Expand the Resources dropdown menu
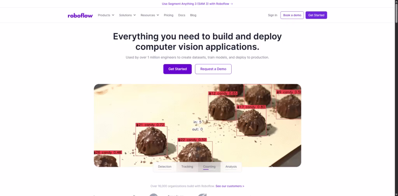The image size is (398, 196). pyautogui.click(x=150, y=15)
